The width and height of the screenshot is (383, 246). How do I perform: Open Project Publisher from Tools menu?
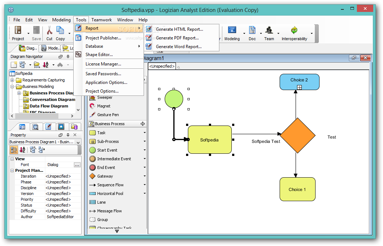[108, 38]
